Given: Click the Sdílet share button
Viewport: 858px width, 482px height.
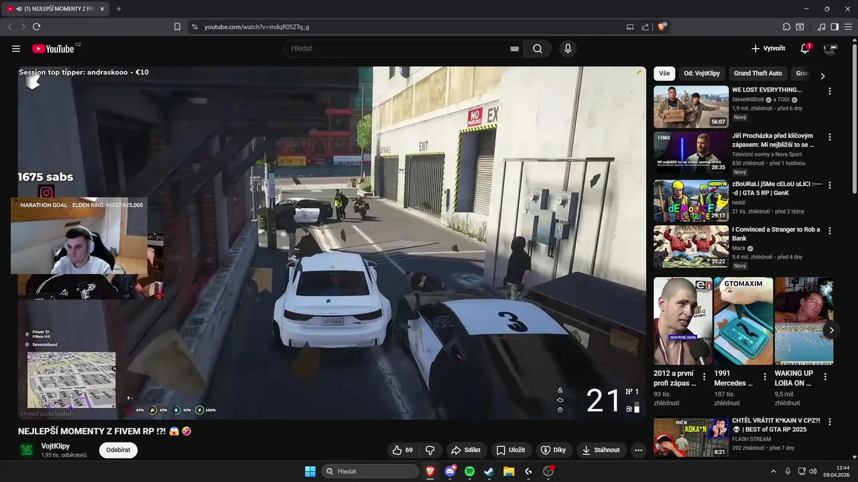Looking at the screenshot, I should 465,450.
